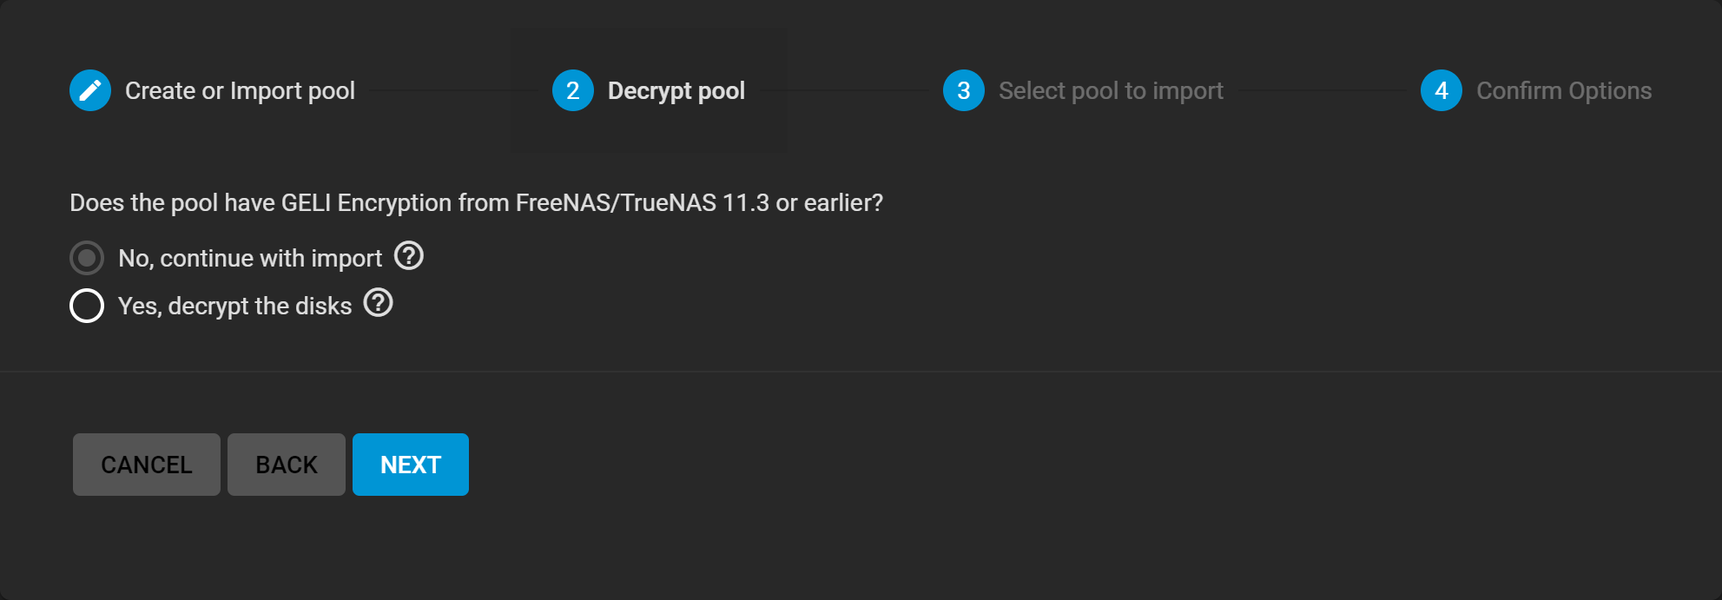Click the step 2 number circle
Screen dimensions: 1722x600
(x=573, y=90)
